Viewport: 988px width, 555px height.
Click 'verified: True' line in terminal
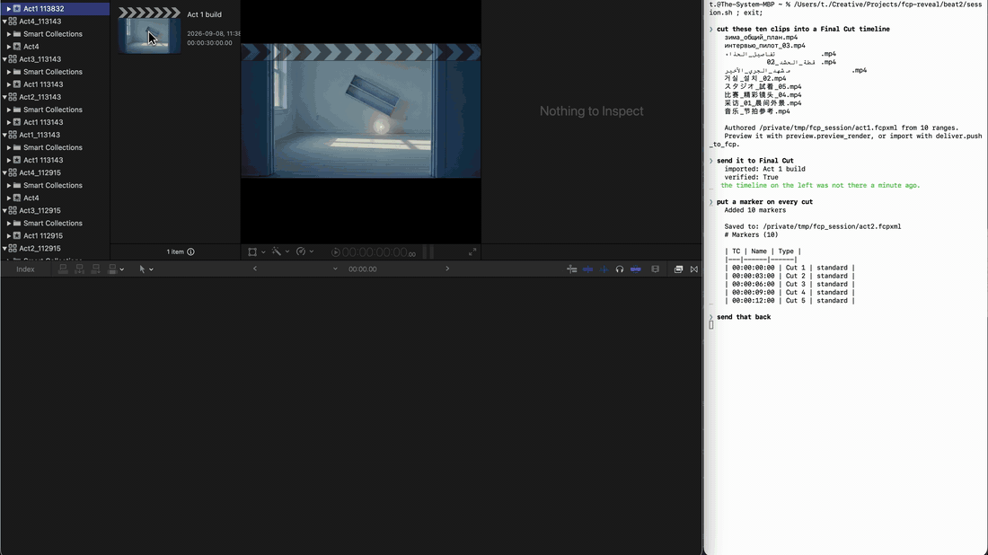click(751, 177)
